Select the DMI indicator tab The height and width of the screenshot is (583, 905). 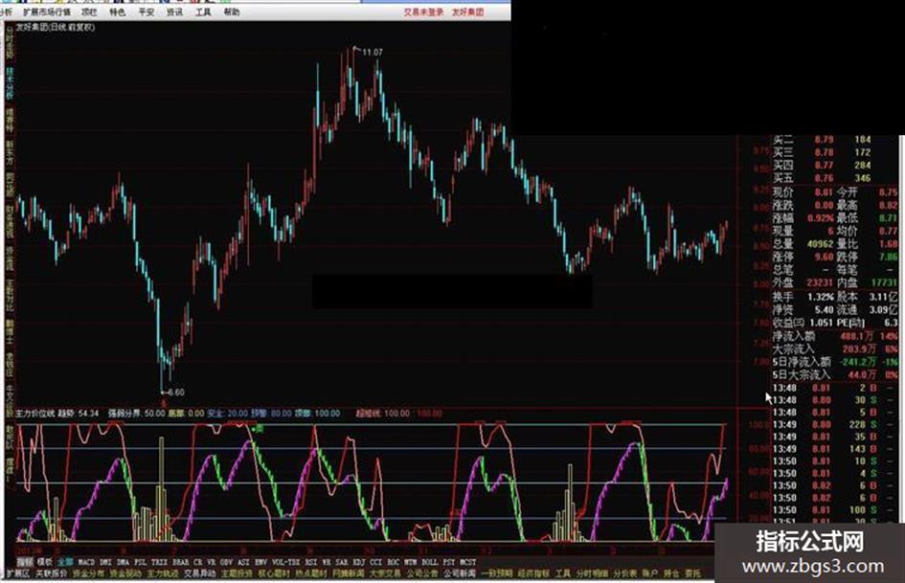tap(105, 562)
